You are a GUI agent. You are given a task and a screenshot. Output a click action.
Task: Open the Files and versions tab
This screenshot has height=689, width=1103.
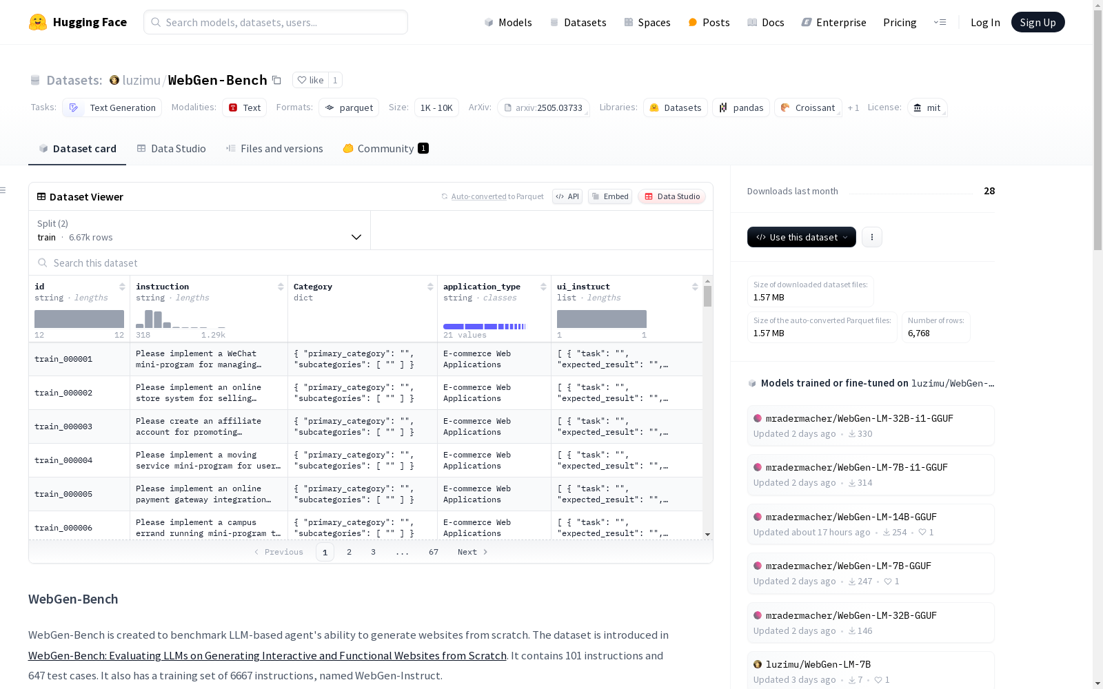[274, 149]
